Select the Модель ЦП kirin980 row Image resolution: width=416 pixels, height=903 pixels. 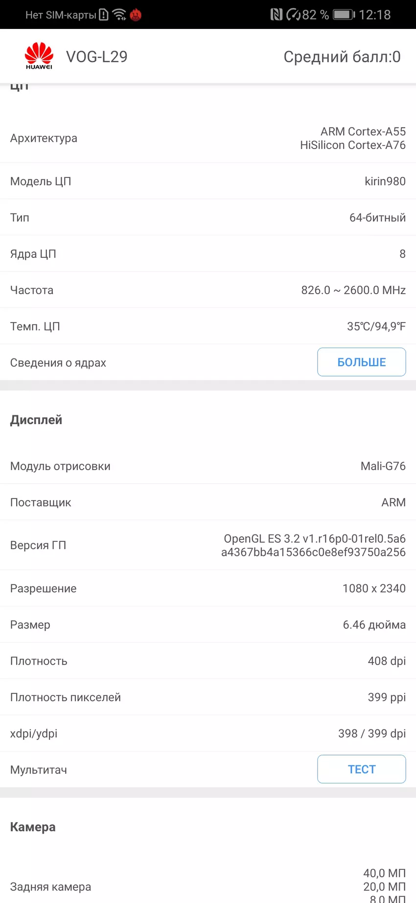(x=208, y=181)
